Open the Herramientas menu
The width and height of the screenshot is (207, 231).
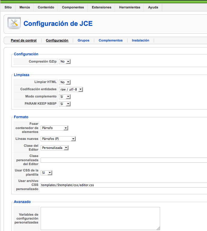point(130,7)
